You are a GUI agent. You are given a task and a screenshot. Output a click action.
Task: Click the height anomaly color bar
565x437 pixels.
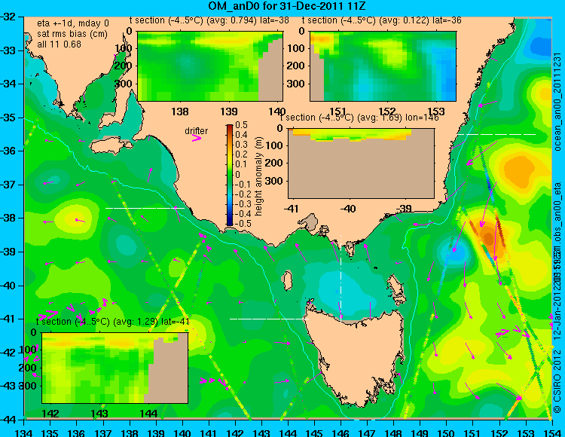coord(230,175)
